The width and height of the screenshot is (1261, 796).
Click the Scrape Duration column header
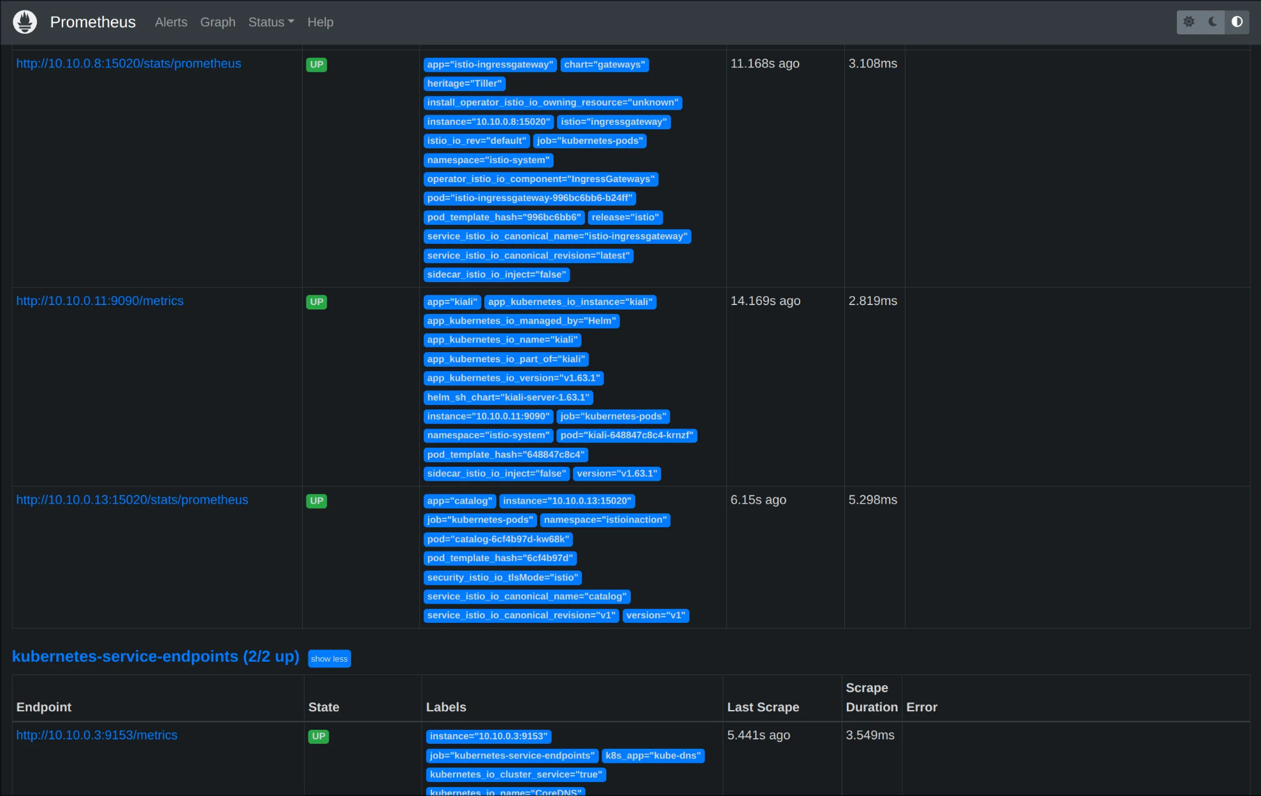(x=872, y=698)
